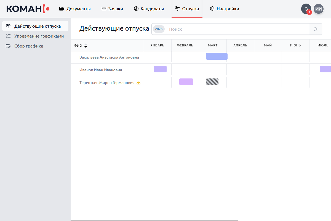Open Настройки in the top navigation
The height and width of the screenshot is (221, 331).
point(225,9)
